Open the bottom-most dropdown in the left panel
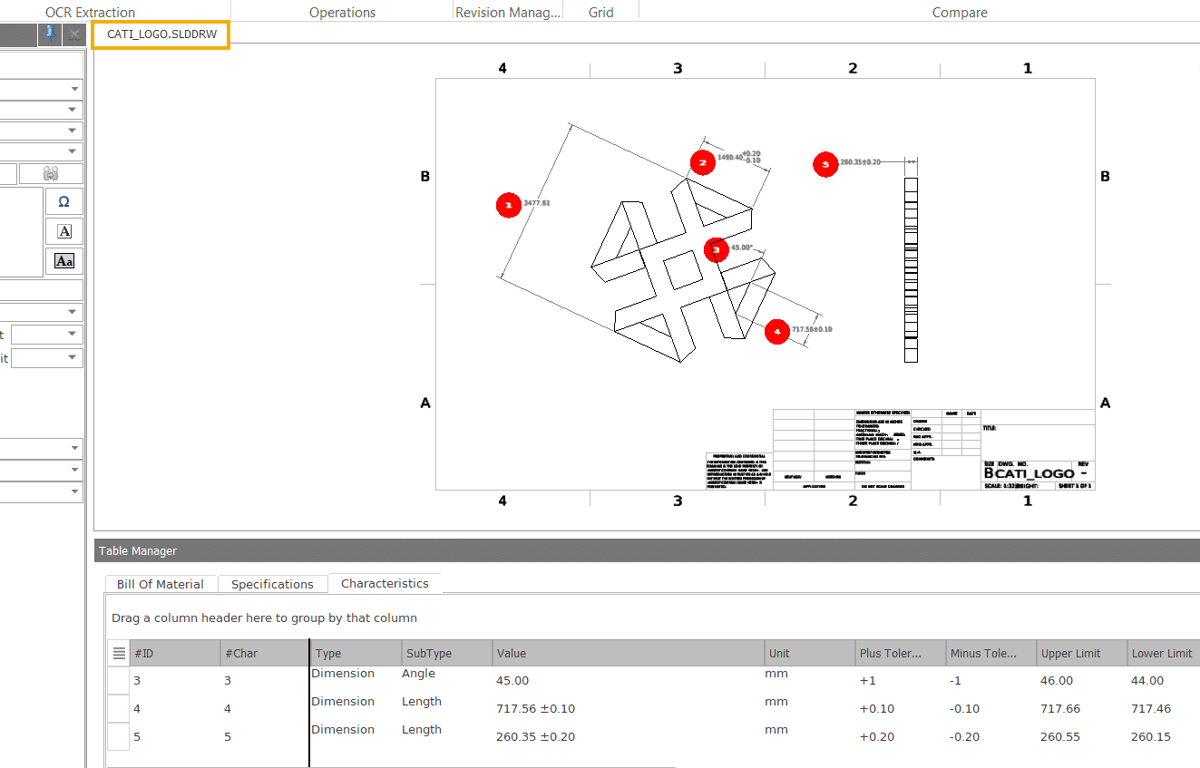The width and height of the screenshot is (1200, 768). click(x=41, y=492)
